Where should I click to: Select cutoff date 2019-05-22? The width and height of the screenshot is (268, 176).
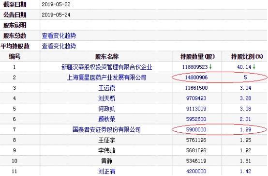coord(56,4)
